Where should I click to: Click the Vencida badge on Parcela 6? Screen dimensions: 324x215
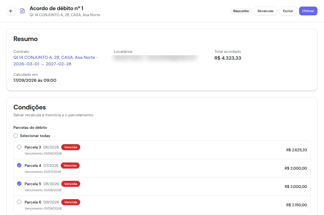tap(71, 202)
